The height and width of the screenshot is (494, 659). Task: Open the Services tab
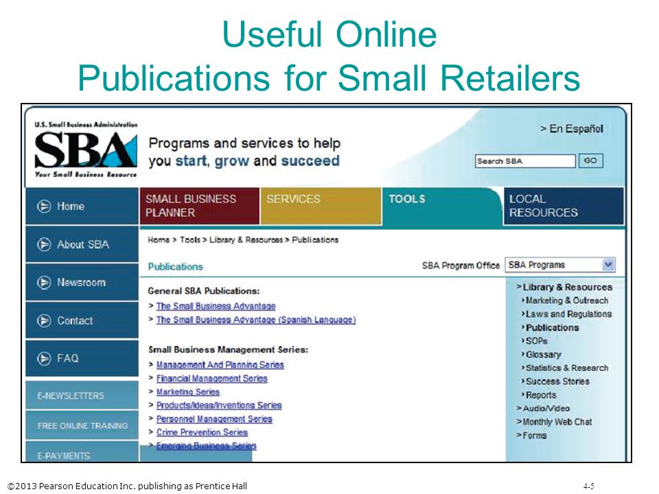tap(321, 206)
